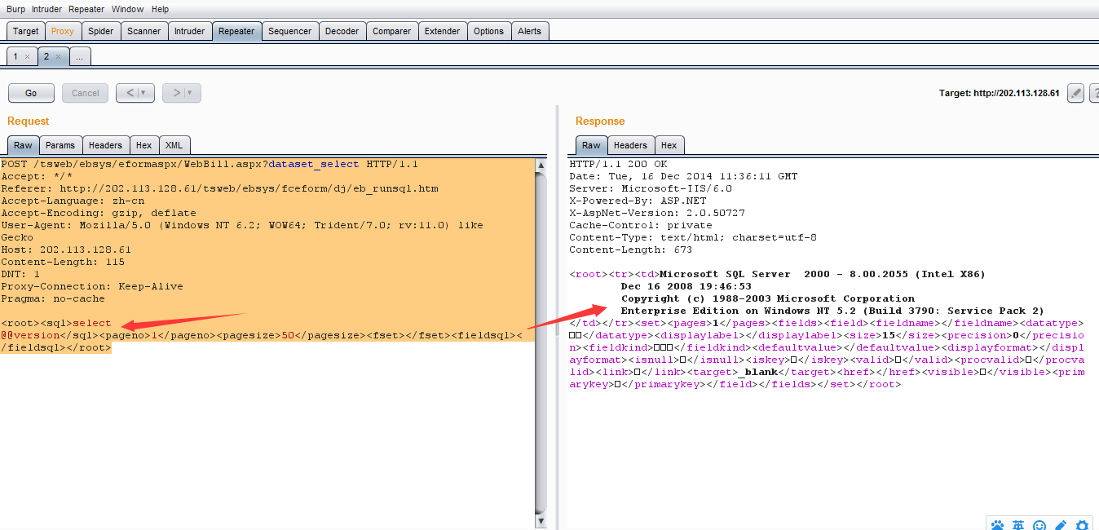Show response Raw view tab
Viewport: 1099px width, 530px height.
pos(591,145)
